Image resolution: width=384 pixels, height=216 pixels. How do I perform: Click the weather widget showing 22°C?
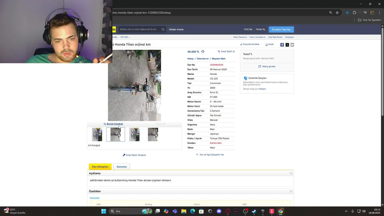point(14,211)
